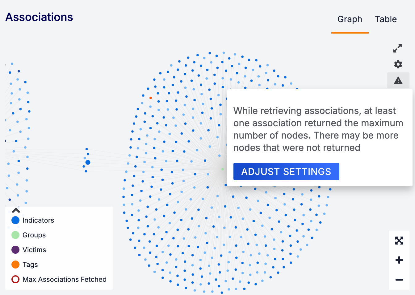Expand the graph to fullscreen
This screenshot has height=295, width=415.
tap(398, 48)
